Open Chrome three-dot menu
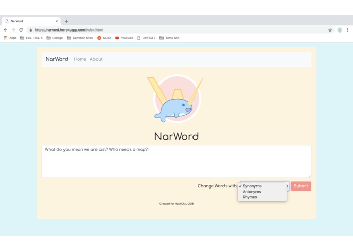The height and width of the screenshot is (251, 353). click(347, 30)
